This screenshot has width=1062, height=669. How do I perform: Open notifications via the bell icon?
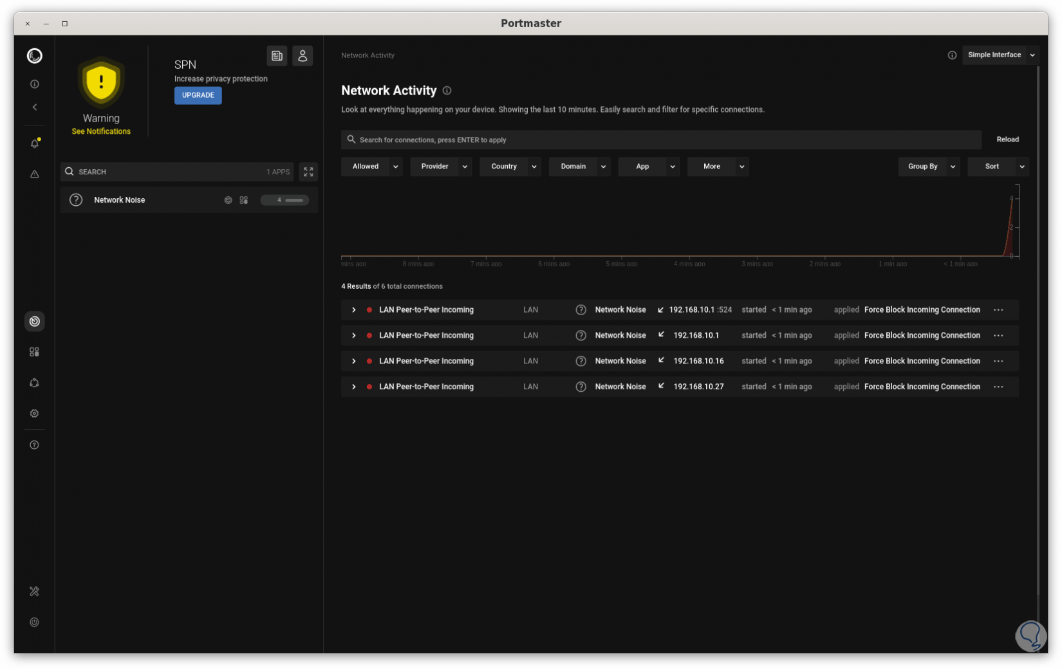pos(35,143)
